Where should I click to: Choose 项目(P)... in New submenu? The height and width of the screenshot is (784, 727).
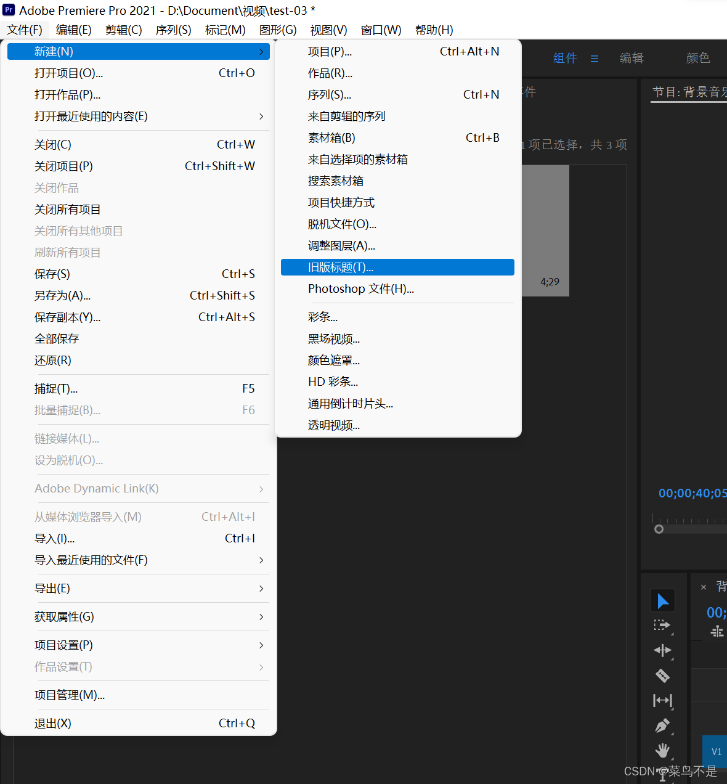pos(397,52)
